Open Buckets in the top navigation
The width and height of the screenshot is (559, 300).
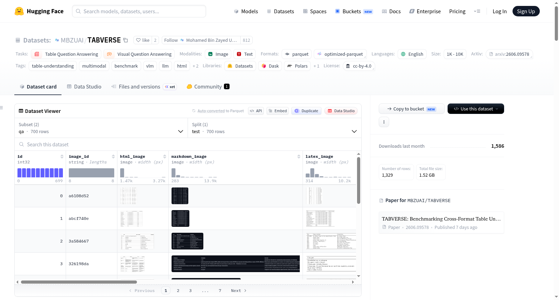354,11
